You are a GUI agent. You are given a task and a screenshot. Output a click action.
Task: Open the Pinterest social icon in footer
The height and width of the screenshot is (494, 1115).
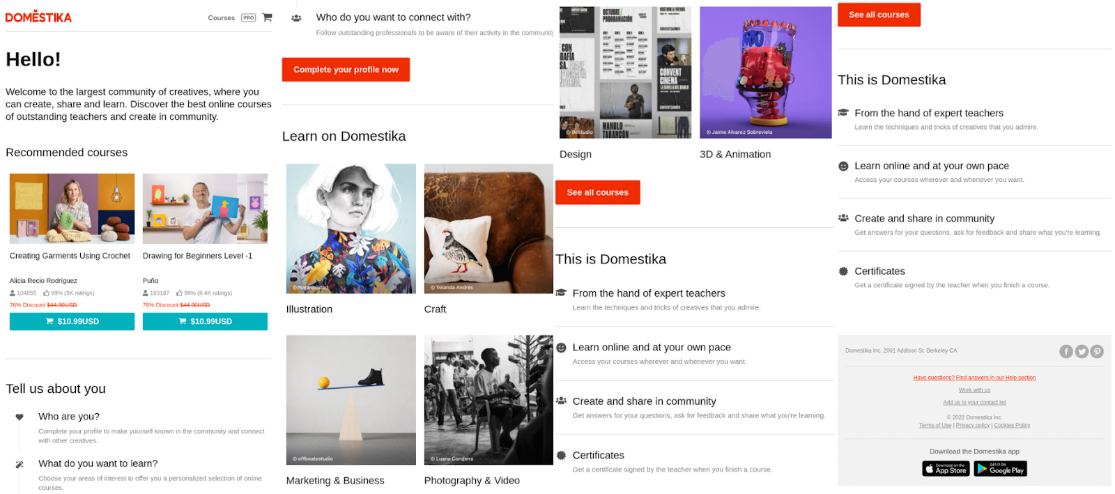pyautogui.click(x=1096, y=351)
